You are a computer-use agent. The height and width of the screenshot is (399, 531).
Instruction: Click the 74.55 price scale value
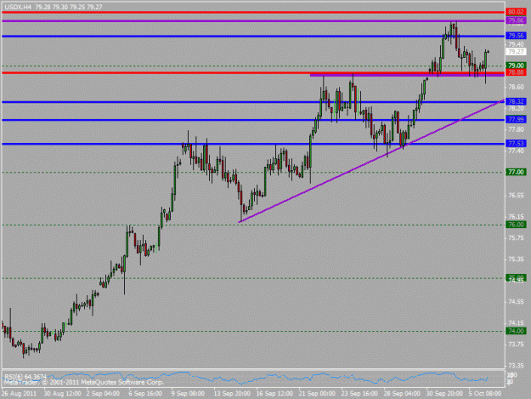click(x=516, y=302)
